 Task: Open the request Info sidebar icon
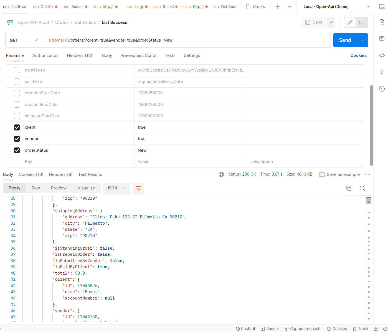tap(382, 89)
